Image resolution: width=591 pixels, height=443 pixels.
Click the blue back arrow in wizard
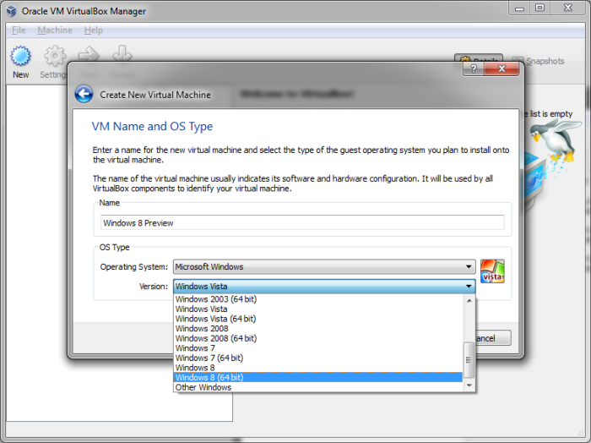(84, 94)
